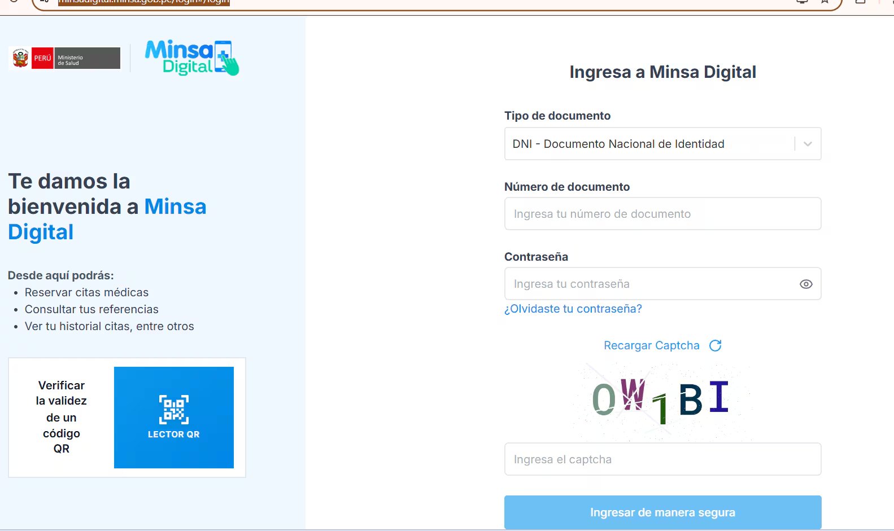894x531 pixels.
Task: Click the reload captcha circular arrow icon
Action: click(x=715, y=345)
